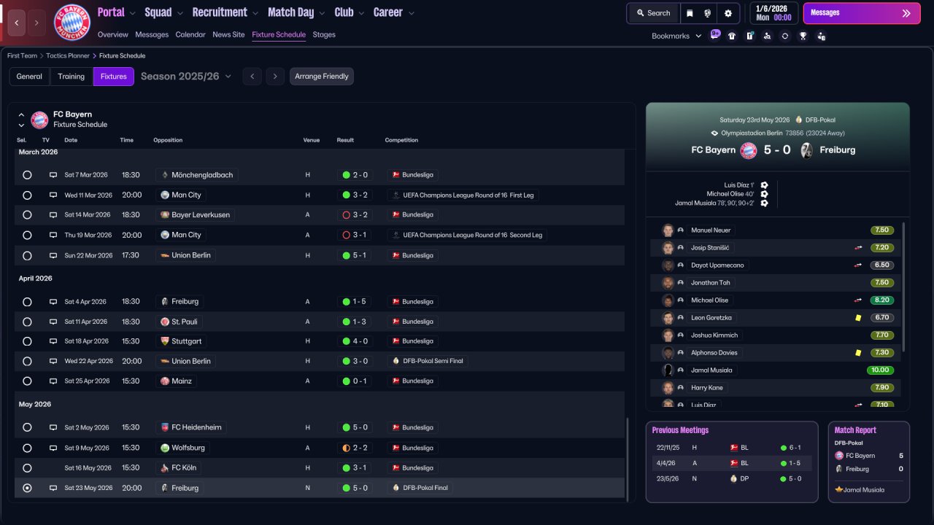Screen dimensions: 934x525
Task: Select radio button for Bayer Leverkusen match
Action: [27, 215]
